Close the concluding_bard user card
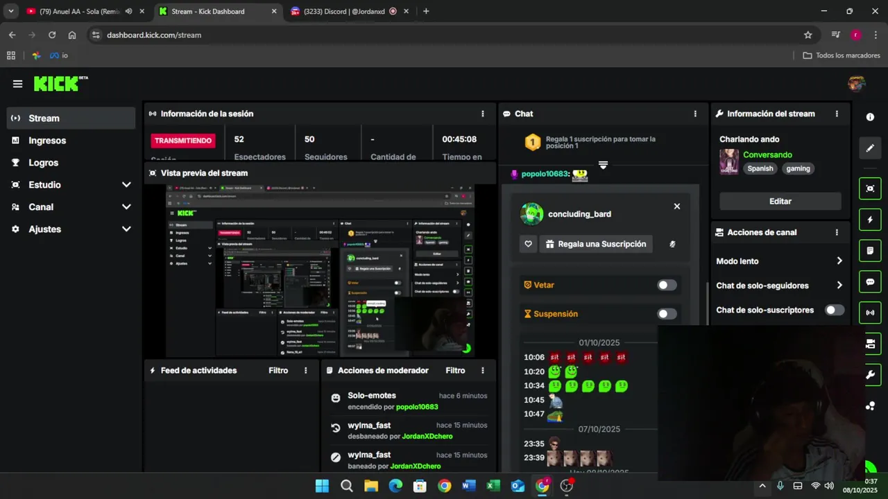Viewport: 888px width, 499px height. [x=677, y=207]
